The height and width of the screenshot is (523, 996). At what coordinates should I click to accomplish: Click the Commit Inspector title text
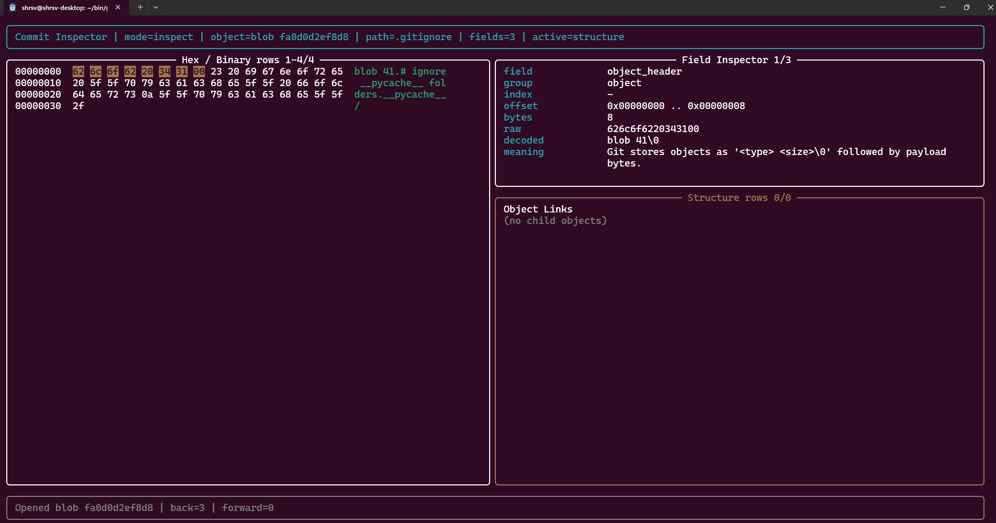(61, 37)
